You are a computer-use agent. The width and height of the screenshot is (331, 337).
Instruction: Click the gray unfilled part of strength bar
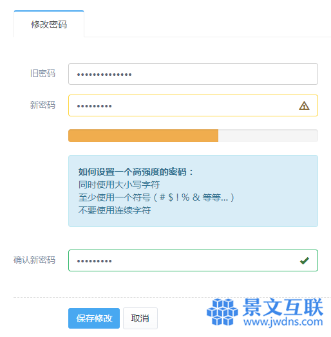pos(268,136)
